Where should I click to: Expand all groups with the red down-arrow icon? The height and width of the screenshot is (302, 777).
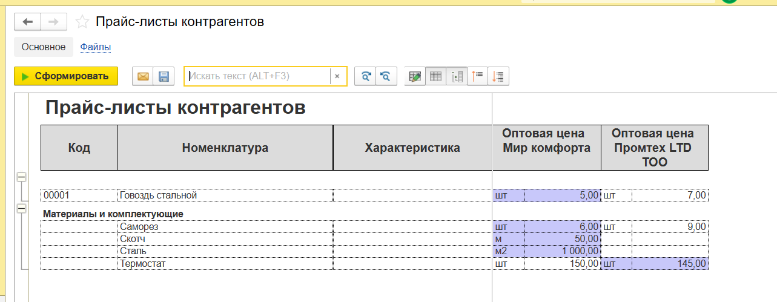(498, 76)
